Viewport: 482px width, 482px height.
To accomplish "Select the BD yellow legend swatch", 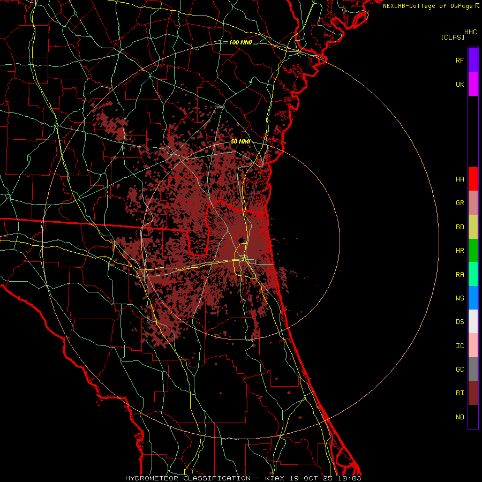I will click(x=473, y=227).
